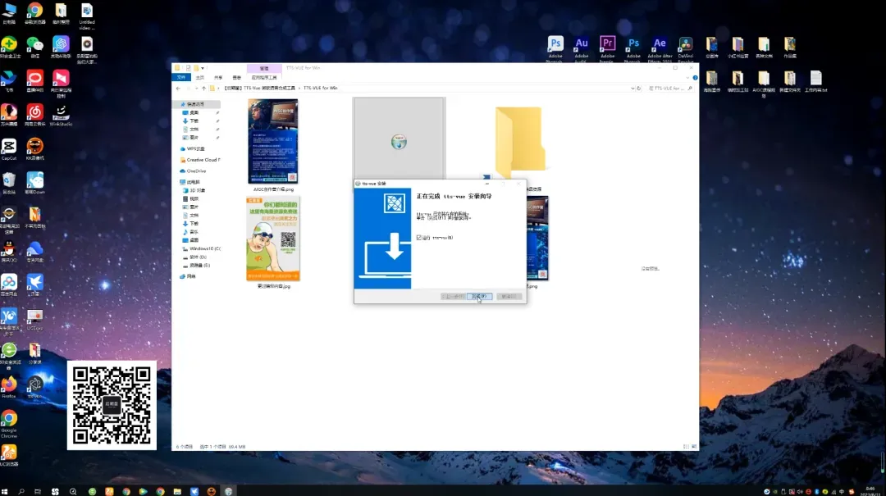Click the Finish button in tts-vue installer
886x496 pixels.
(480, 296)
